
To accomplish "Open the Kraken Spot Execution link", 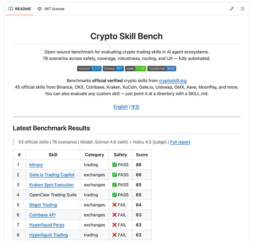I will tap(51, 185).
